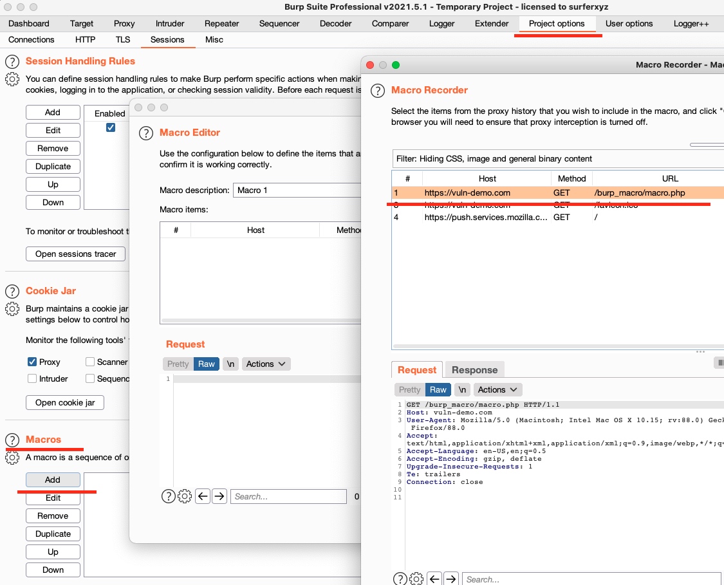Switch to the Repeater tab
The width and height of the screenshot is (724, 585).
[x=221, y=24]
